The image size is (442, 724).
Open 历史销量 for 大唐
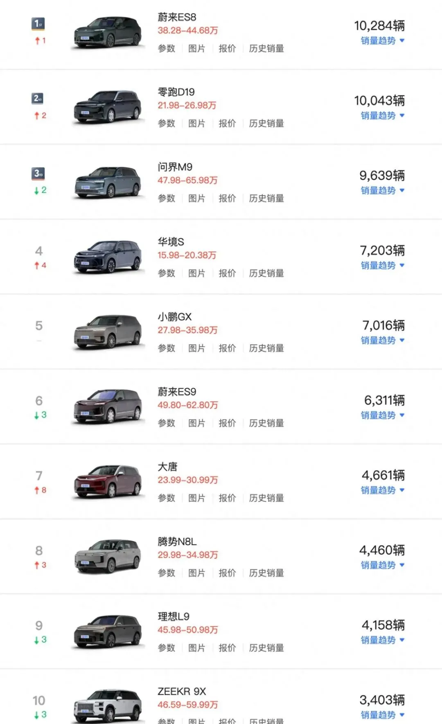click(x=266, y=498)
